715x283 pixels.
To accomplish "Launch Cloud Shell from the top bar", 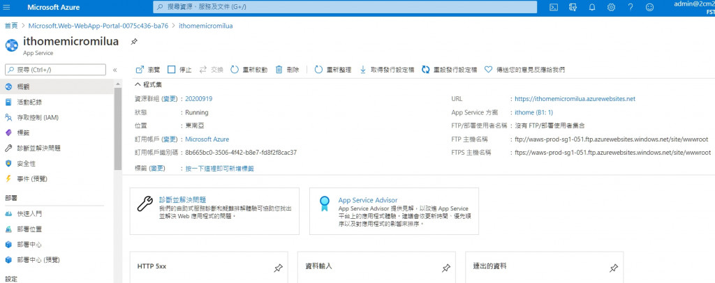I will [554, 7].
